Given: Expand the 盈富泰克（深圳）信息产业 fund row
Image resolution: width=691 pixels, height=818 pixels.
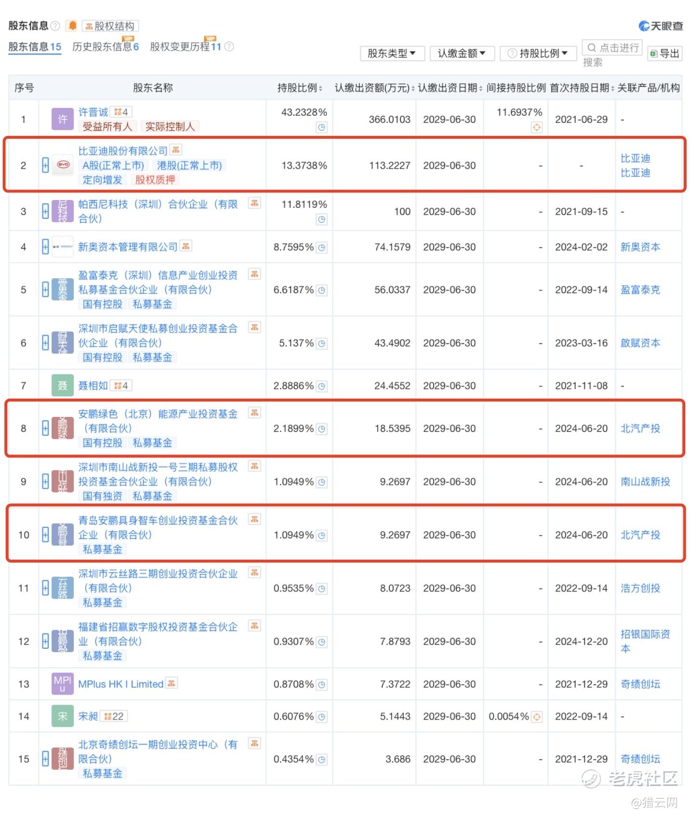Looking at the screenshot, I should (45, 290).
